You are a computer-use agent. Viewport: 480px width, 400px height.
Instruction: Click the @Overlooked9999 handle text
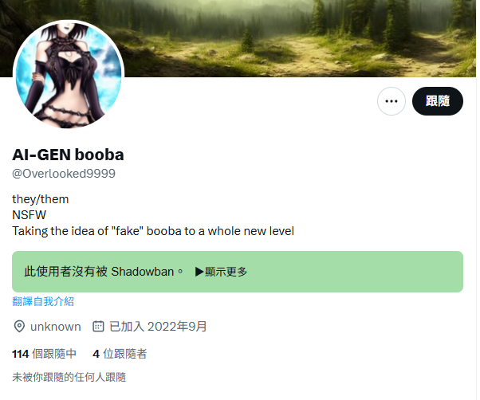coord(64,174)
